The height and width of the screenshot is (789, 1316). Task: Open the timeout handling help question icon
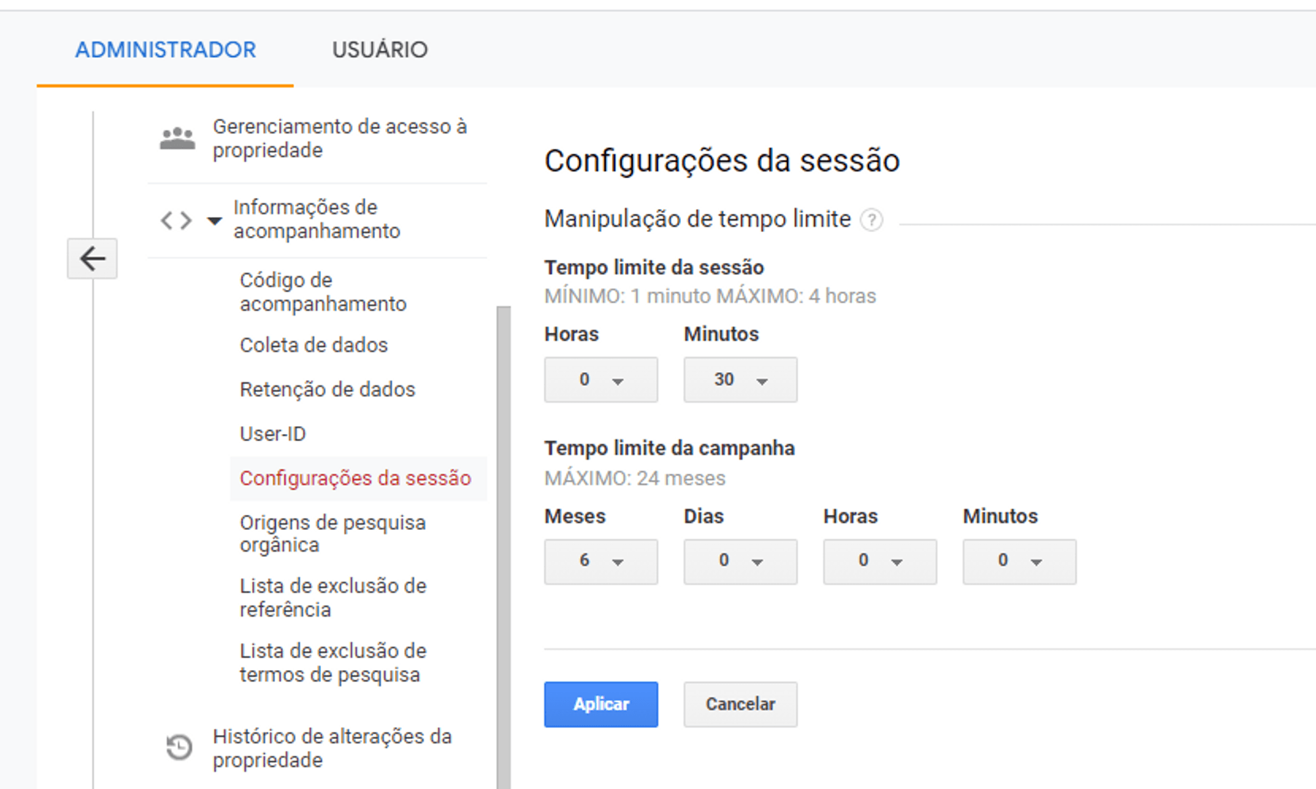872,220
